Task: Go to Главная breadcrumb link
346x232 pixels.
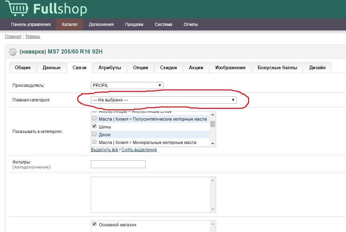Action: 13,37
